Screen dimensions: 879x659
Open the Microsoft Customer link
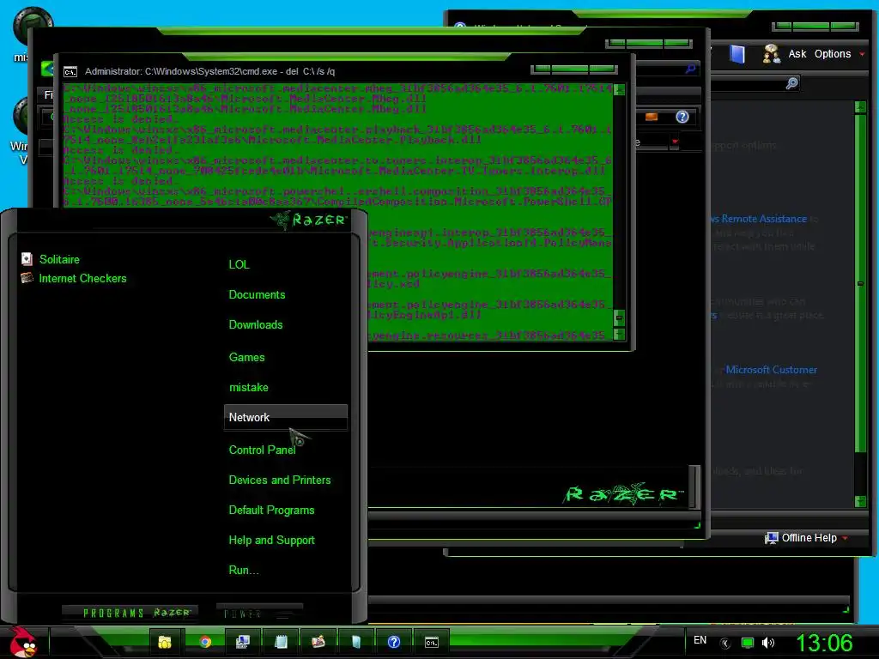[x=772, y=370]
